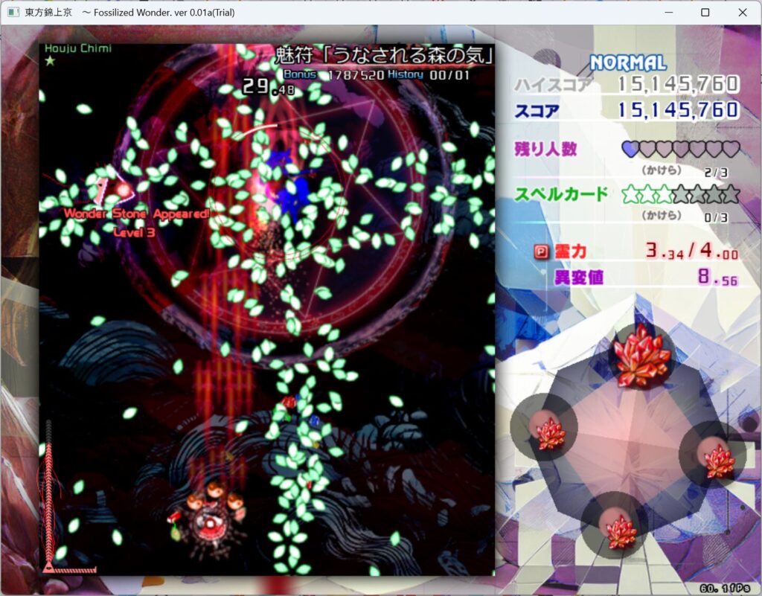Click the 'History' label
Screen dimensions: 762x596
pyautogui.click(x=406, y=75)
